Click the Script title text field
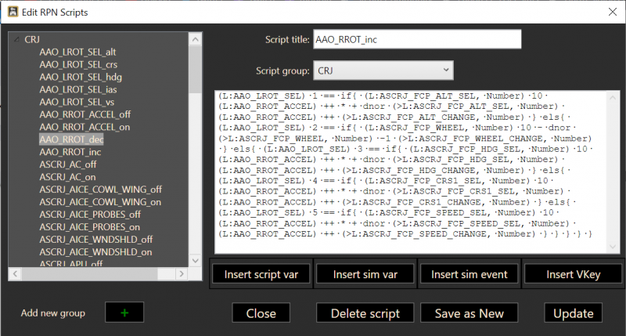Screen dimensions: 626x336 tap(416, 40)
